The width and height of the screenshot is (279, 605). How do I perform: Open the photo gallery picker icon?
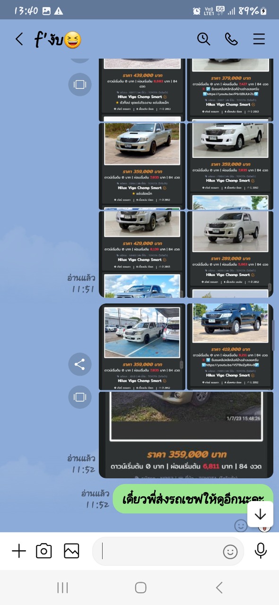(x=72, y=551)
